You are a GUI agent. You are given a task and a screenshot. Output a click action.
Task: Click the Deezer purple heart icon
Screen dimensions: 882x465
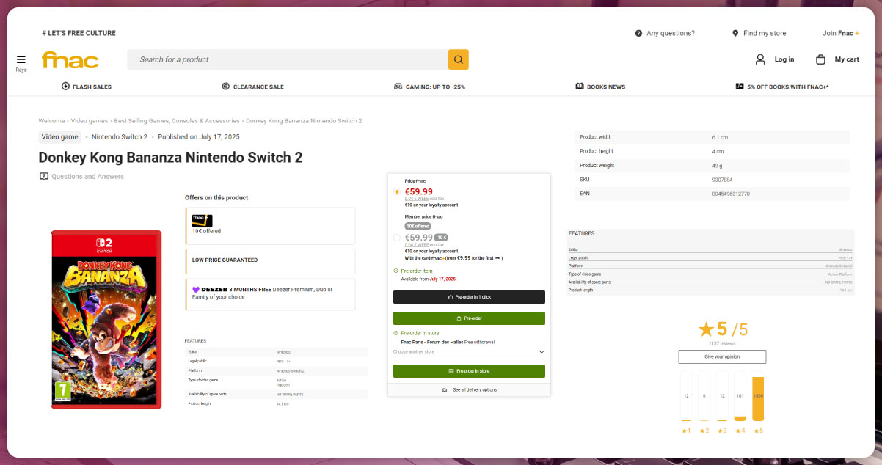coord(196,289)
